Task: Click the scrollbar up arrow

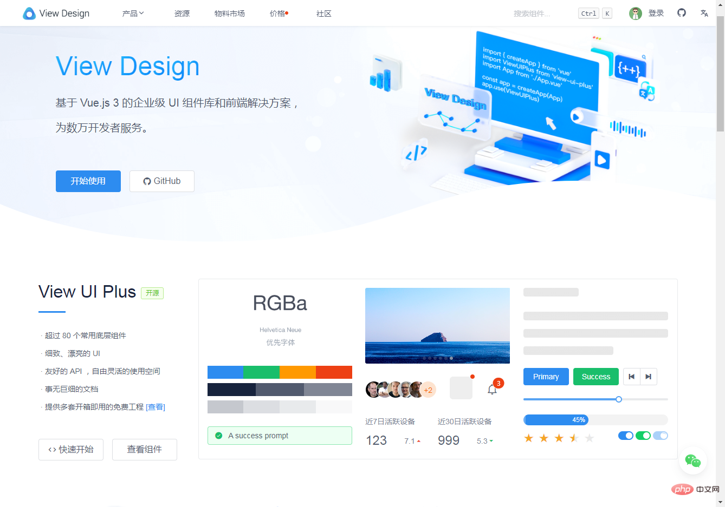Action: click(720, 4)
